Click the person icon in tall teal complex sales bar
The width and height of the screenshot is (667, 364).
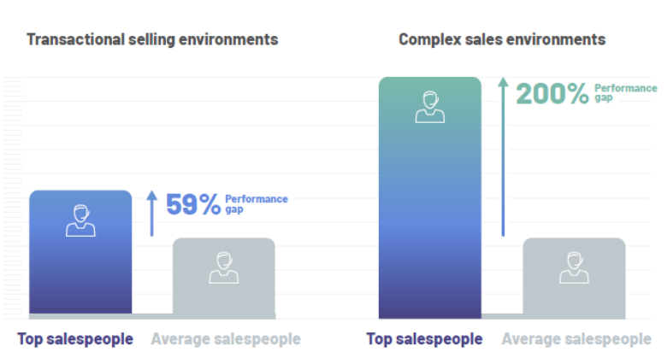[430, 107]
